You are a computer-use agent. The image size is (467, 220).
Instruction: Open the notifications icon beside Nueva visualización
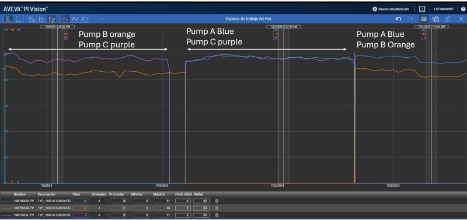pos(421,9)
